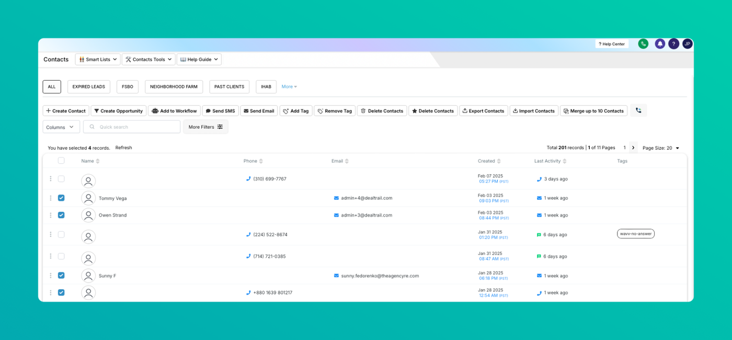Select the IHAB tab
The height and width of the screenshot is (340, 732).
(x=266, y=87)
